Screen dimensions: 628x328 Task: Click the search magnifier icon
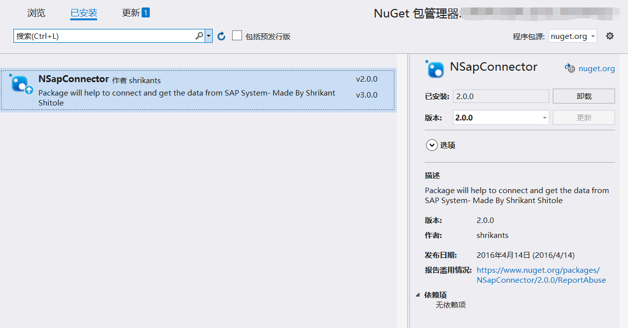coord(199,36)
